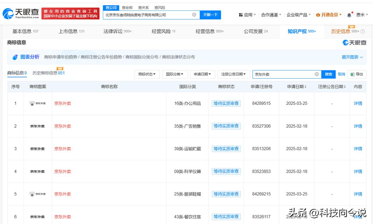Click 43类-餐饮住宿 classification cell
The image size is (373, 224).
pos(187,217)
